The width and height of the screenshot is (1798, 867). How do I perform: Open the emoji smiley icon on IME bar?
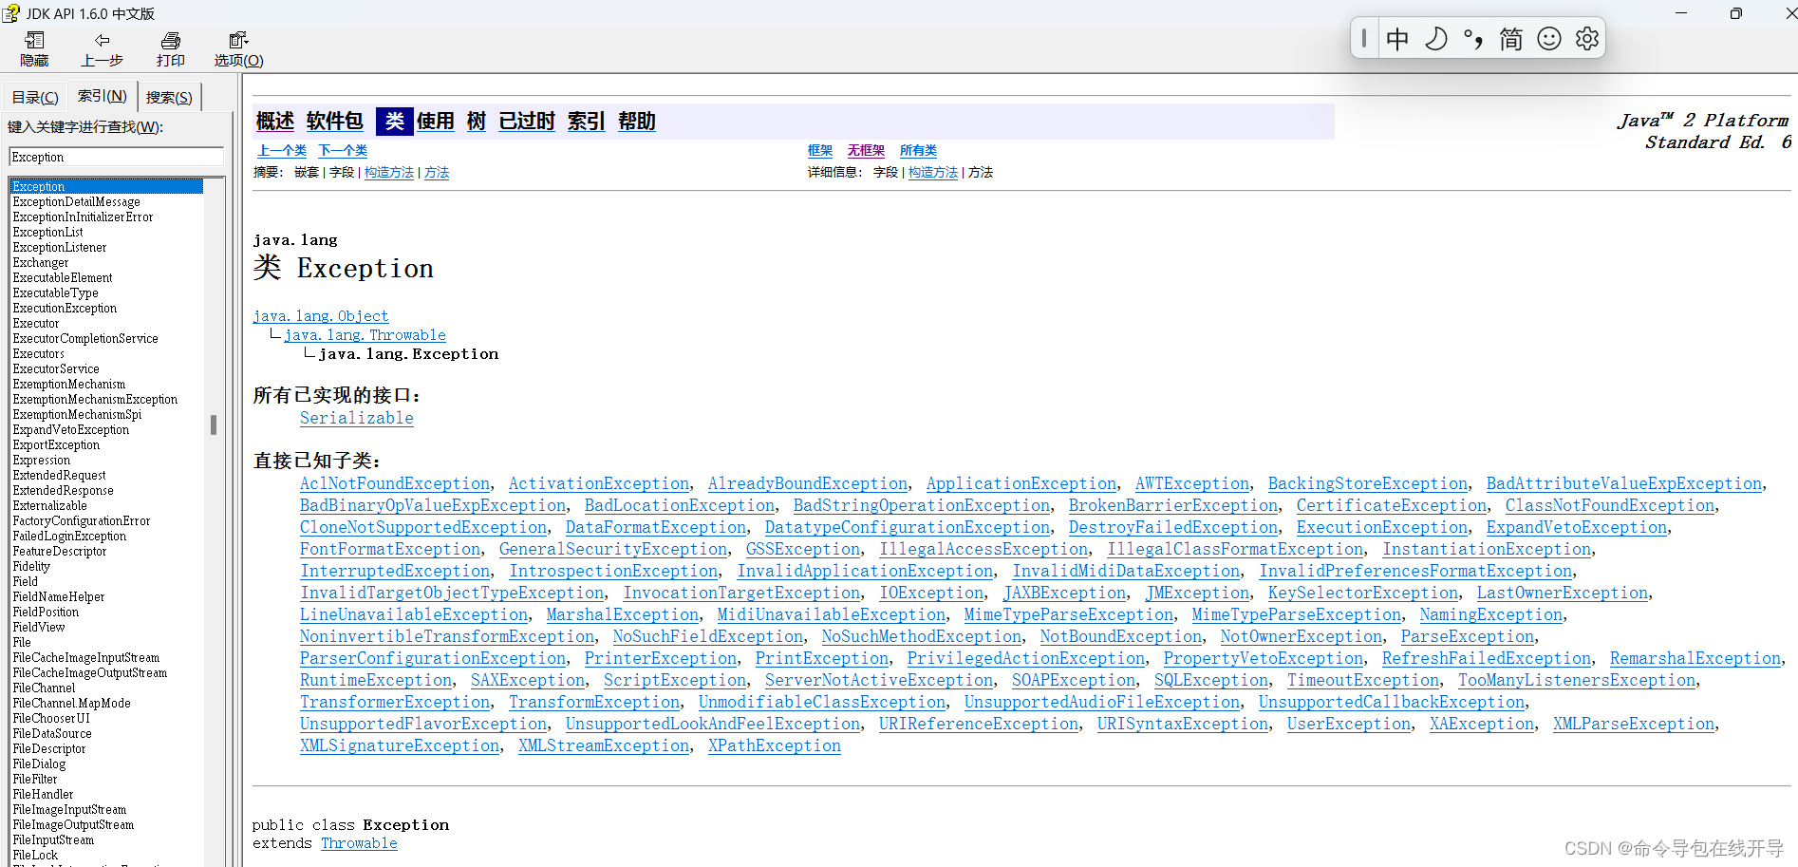[1549, 39]
